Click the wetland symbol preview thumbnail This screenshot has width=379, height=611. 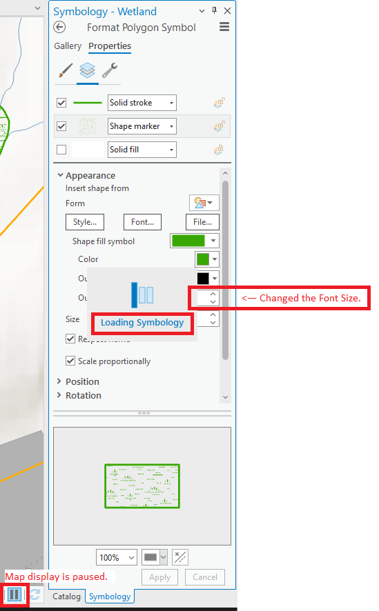coord(142,486)
